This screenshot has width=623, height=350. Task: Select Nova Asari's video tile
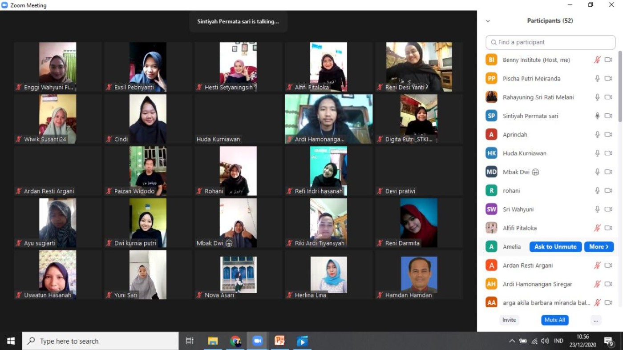[238, 274]
